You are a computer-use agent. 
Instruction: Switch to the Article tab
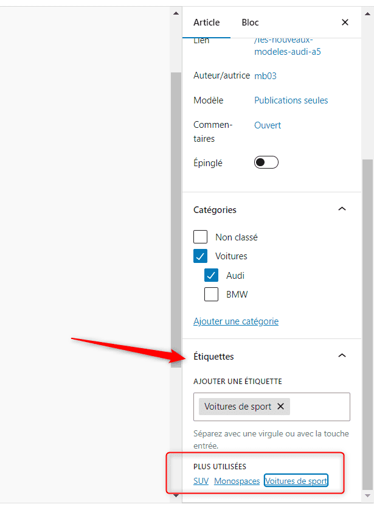pos(206,23)
